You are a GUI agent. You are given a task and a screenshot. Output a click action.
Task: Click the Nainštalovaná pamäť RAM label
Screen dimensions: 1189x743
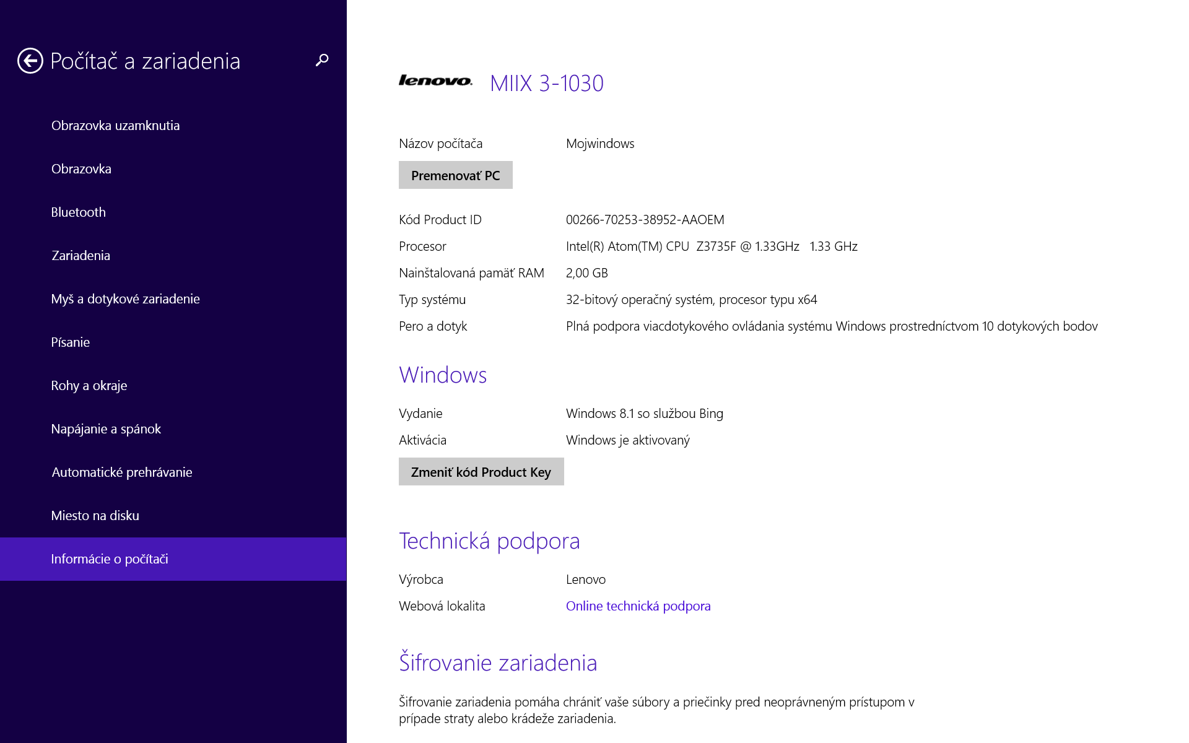point(471,273)
